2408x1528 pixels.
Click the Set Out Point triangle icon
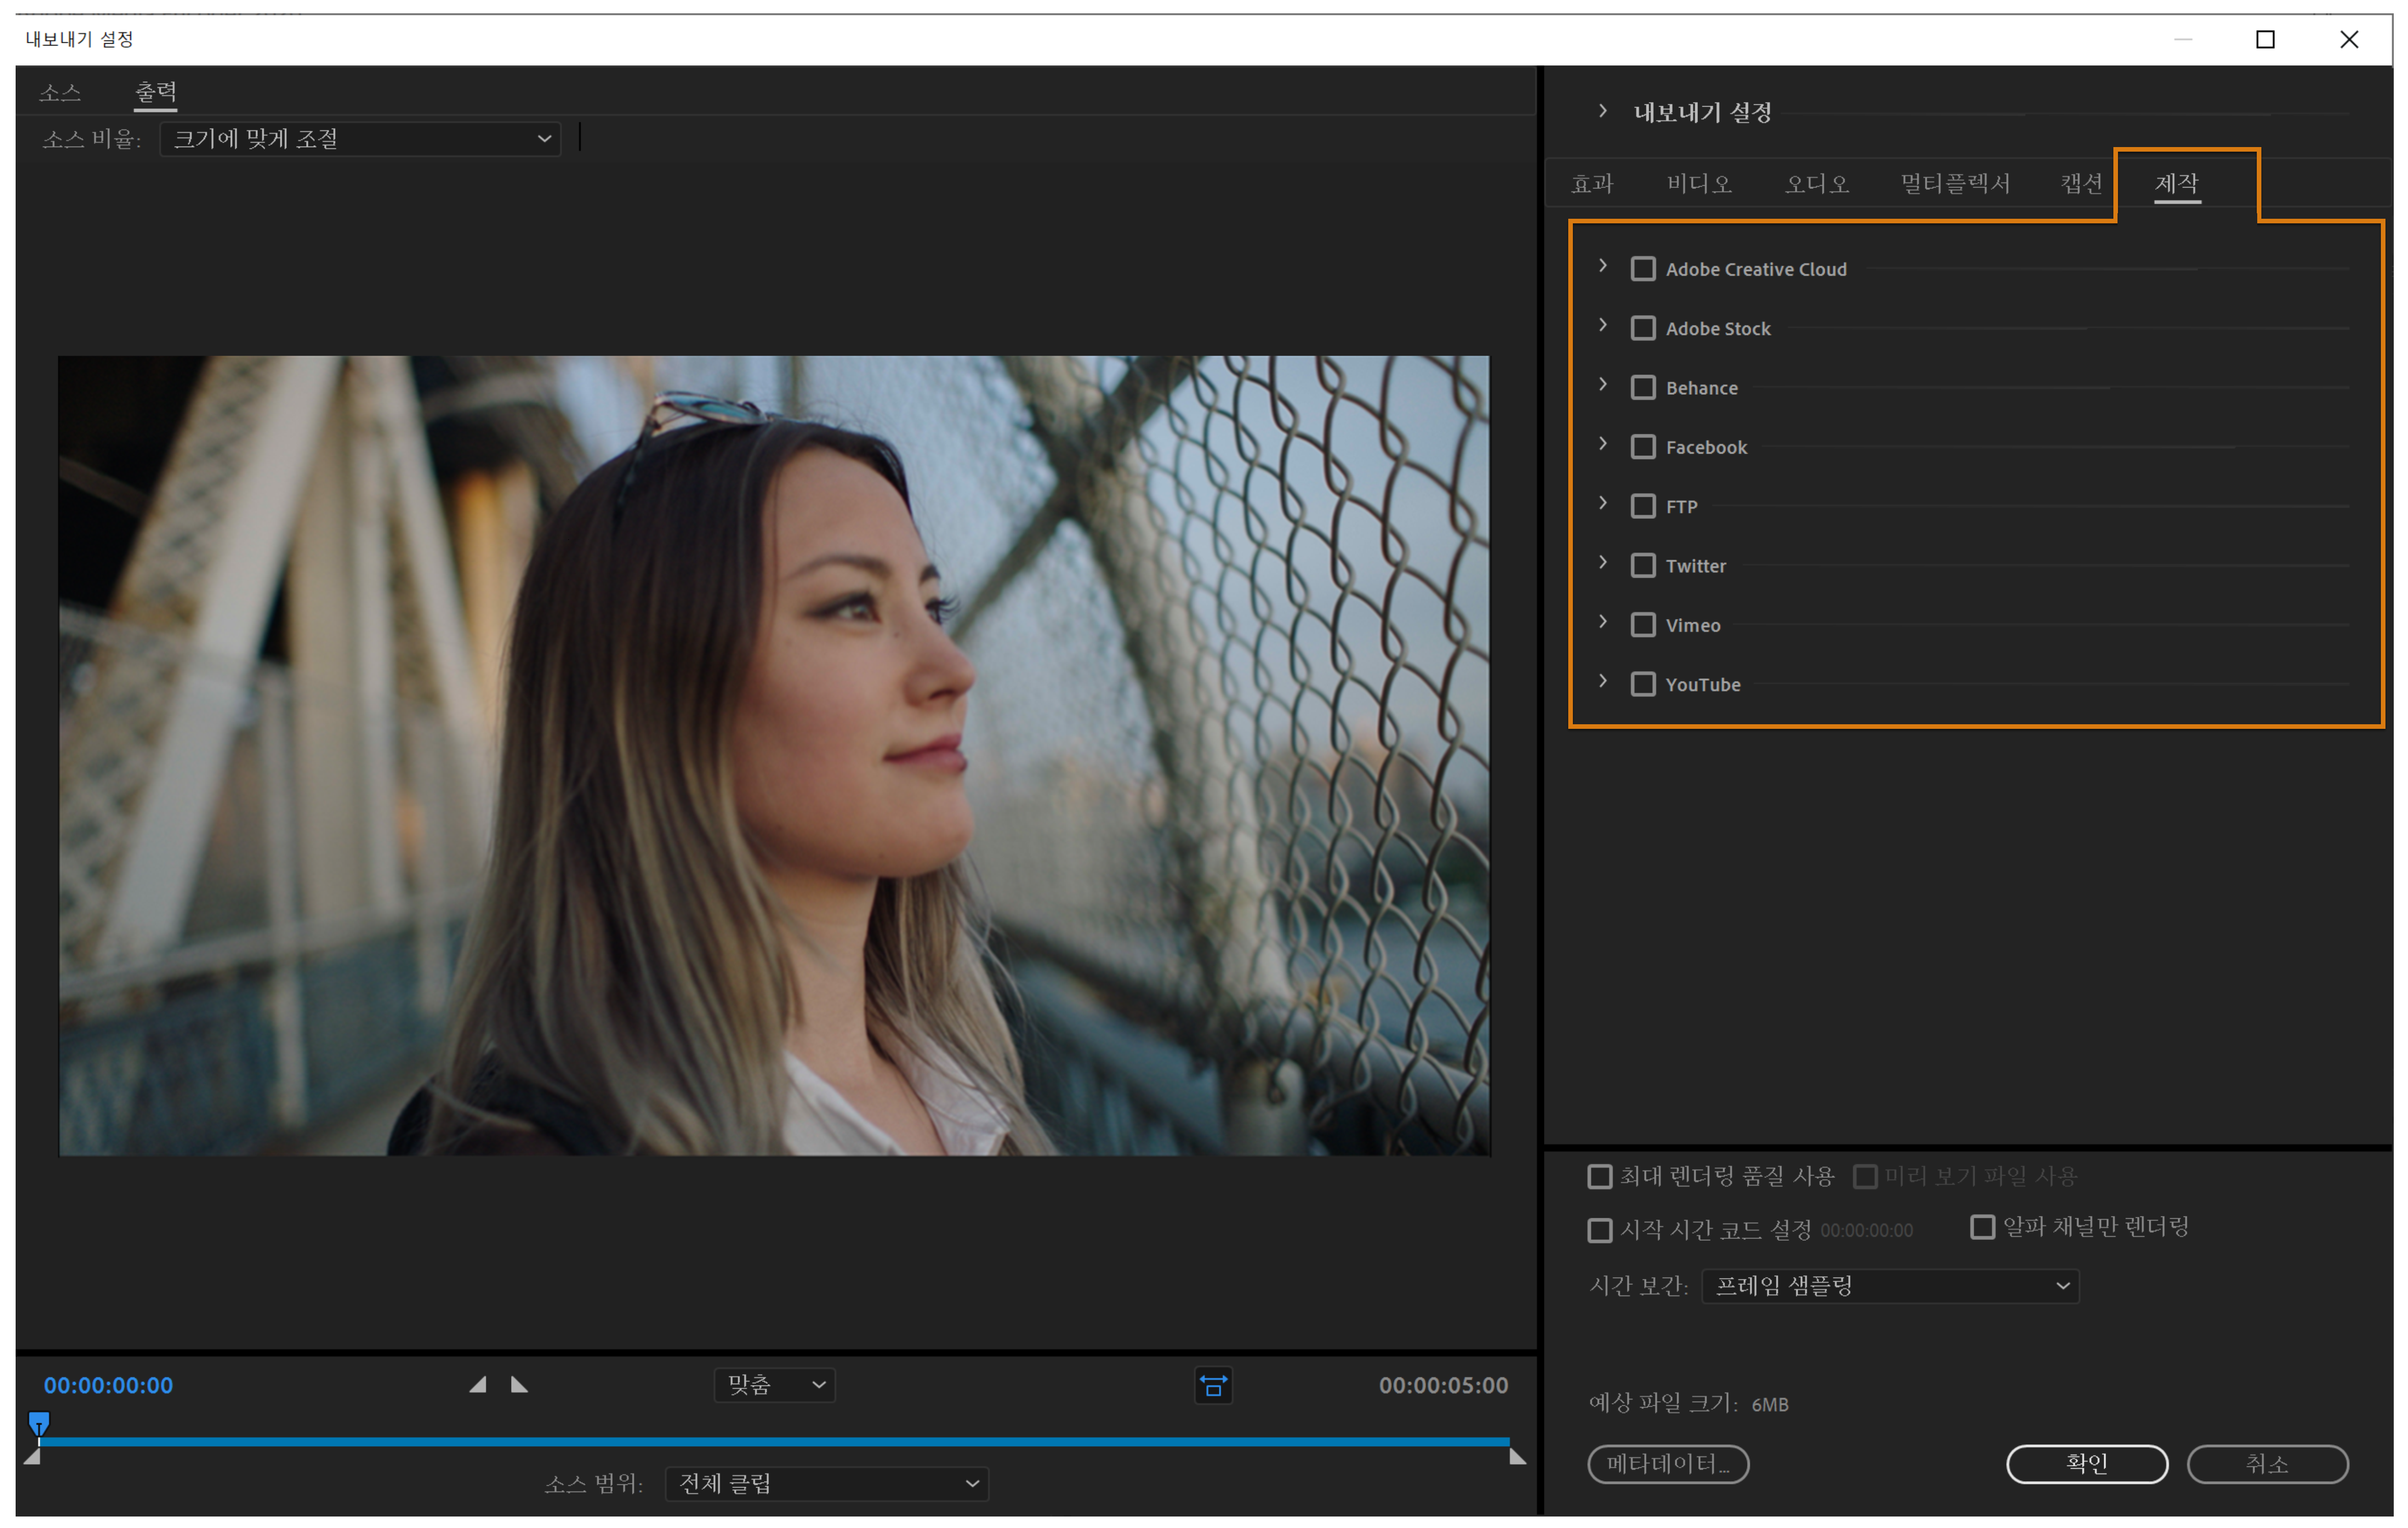[x=519, y=1385]
